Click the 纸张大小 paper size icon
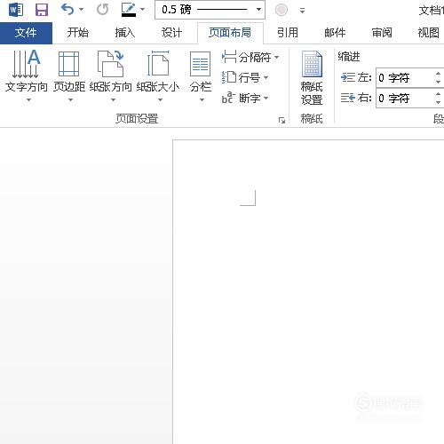Viewport: 444px width, 444px height. coord(158,64)
